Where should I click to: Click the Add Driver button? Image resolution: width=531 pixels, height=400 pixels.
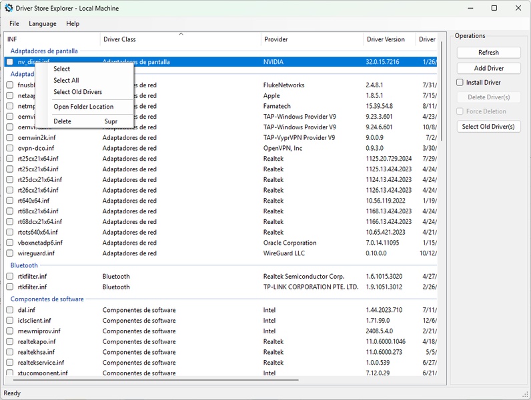(x=488, y=68)
